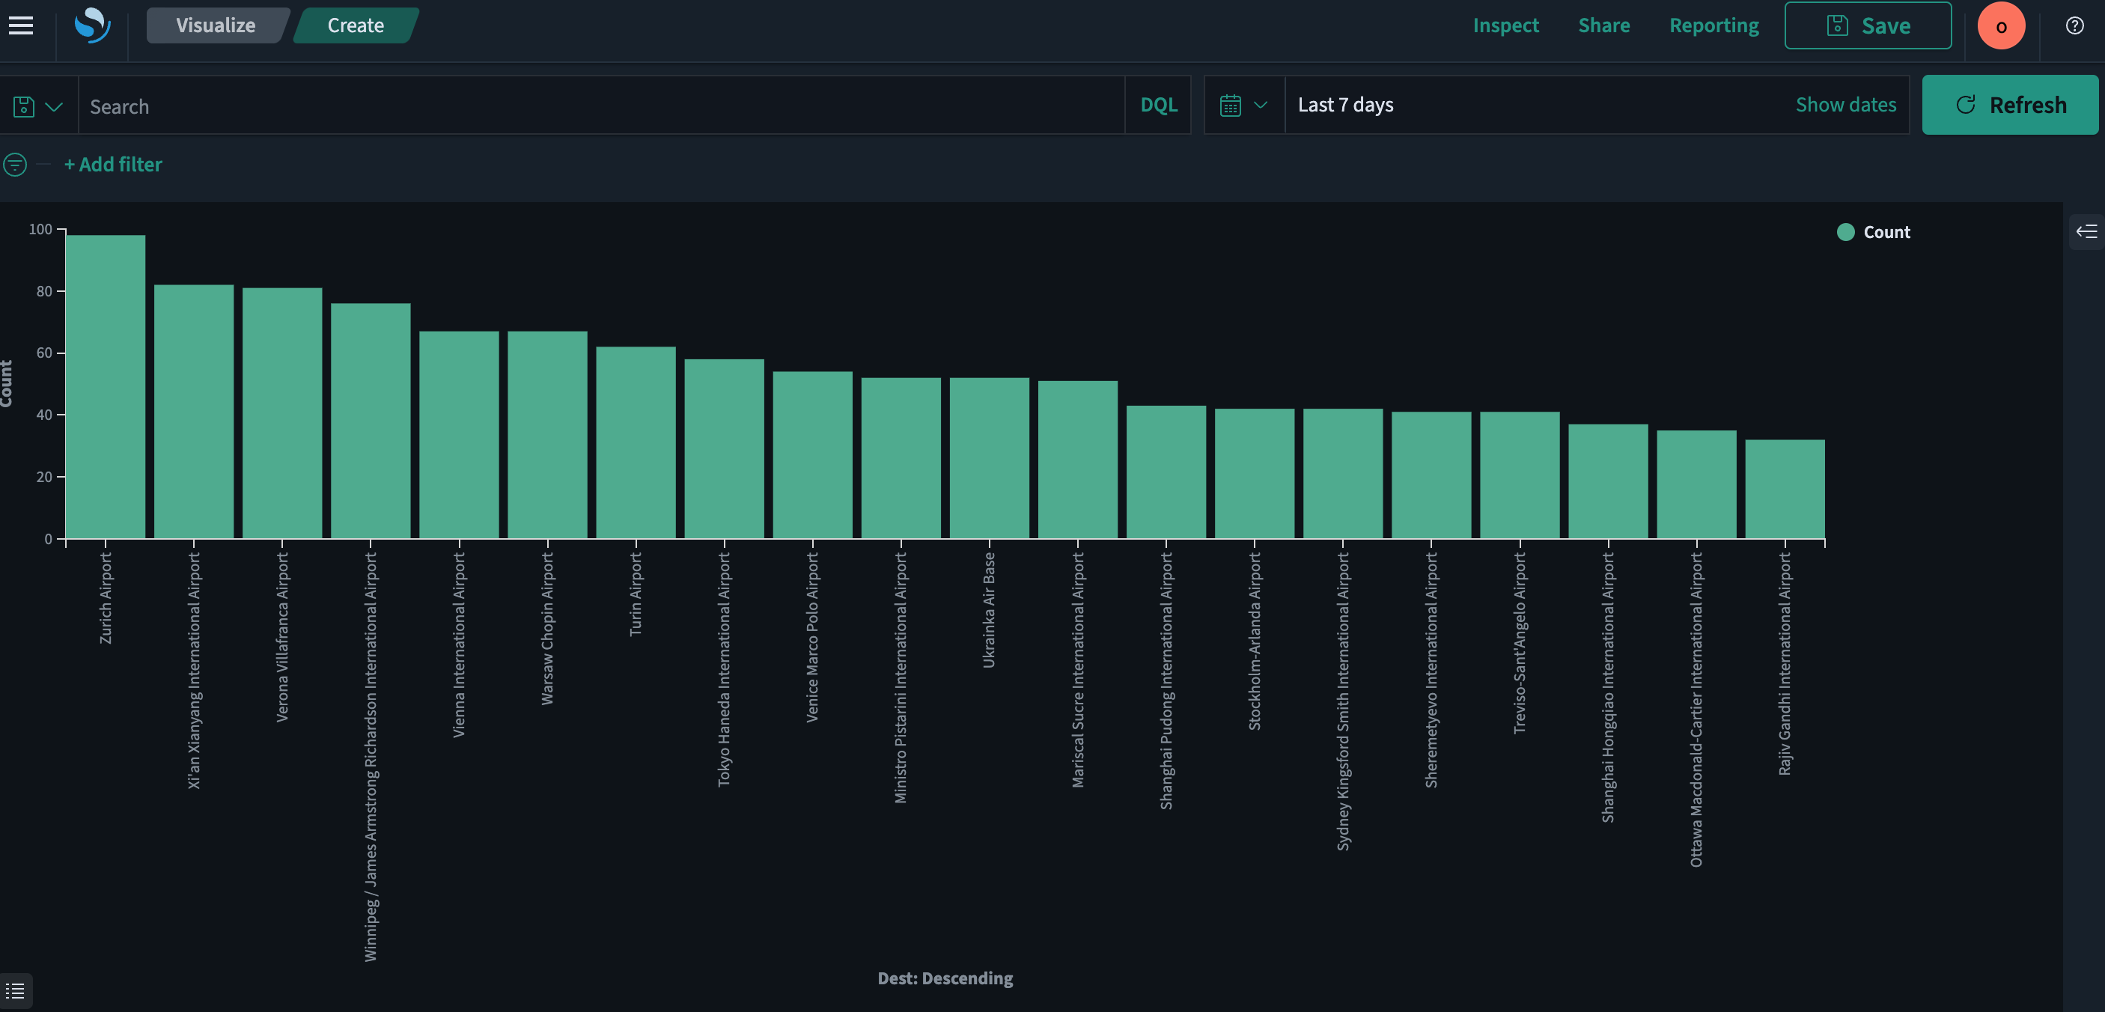Viewport: 2105px width, 1012px height.
Task: Click the hamburger navigation menu icon
Action: click(20, 25)
